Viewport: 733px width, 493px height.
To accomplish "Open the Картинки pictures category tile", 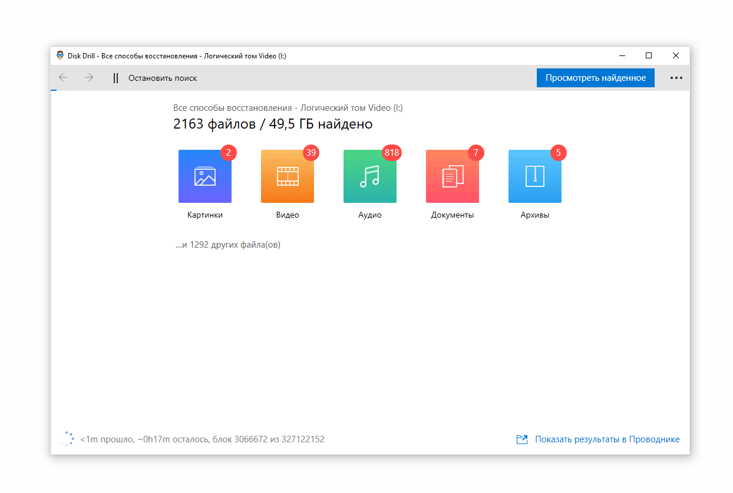I will point(205,176).
